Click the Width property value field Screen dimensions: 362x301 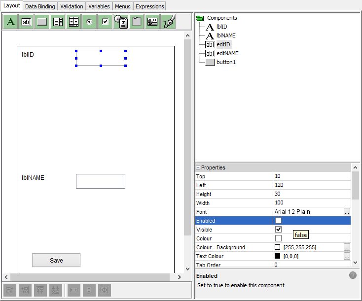(311, 203)
